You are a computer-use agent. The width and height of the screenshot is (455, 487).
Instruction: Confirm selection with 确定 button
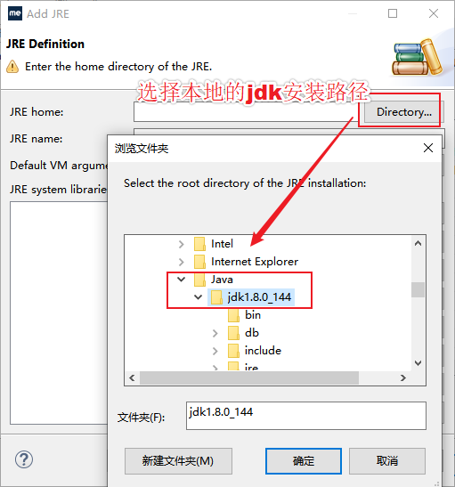pyautogui.click(x=304, y=461)
